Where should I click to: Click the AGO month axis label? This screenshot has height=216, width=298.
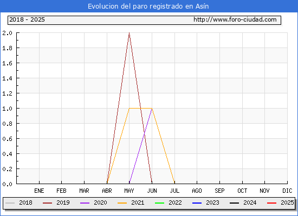point(197,191)
